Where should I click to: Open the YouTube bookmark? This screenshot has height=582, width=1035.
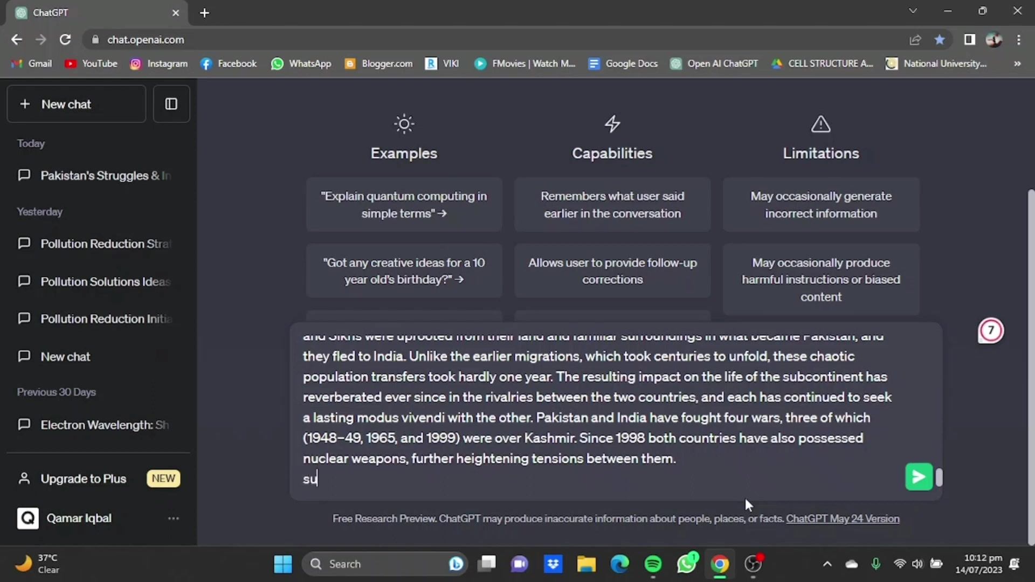(91, 63)
